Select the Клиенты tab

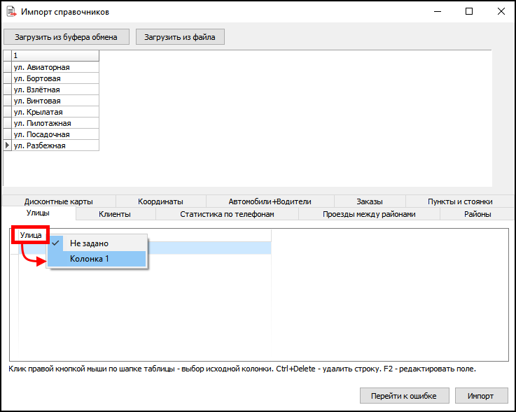pyautogui.click(x=115, y=214)
